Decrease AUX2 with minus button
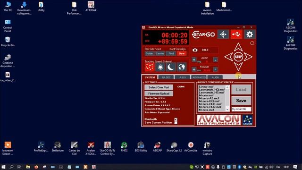The height and width of the screenshot is (170, 302). (x=216, y=60)
